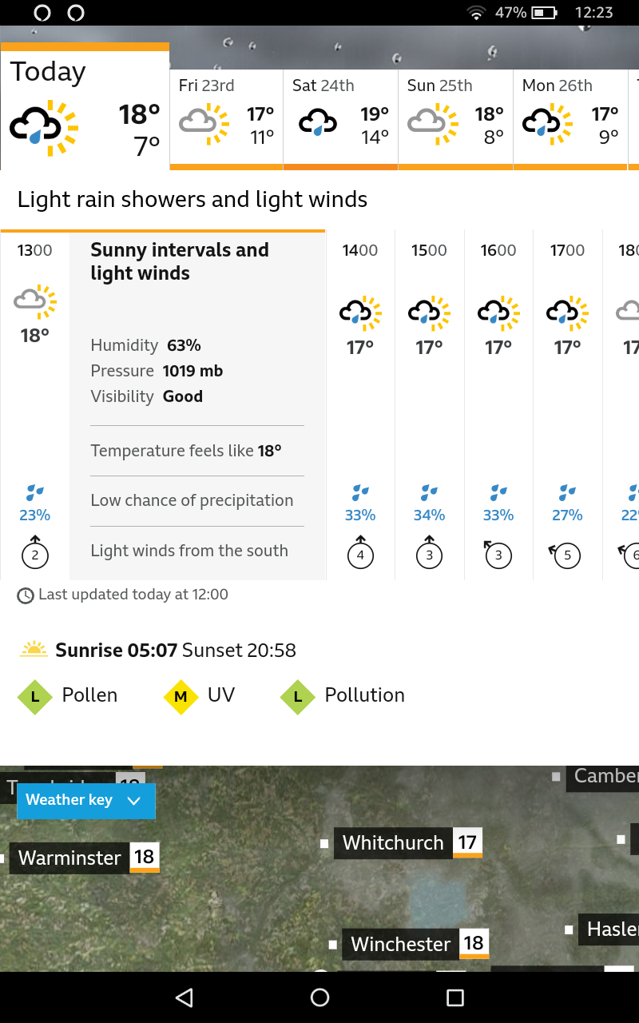Open the Mon 26th forecast tab
639x1023 pixels.
571,120
